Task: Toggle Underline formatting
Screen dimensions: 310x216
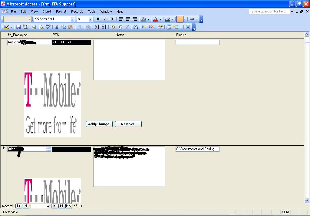Action: pyautogui.click(x=112, y=19)
